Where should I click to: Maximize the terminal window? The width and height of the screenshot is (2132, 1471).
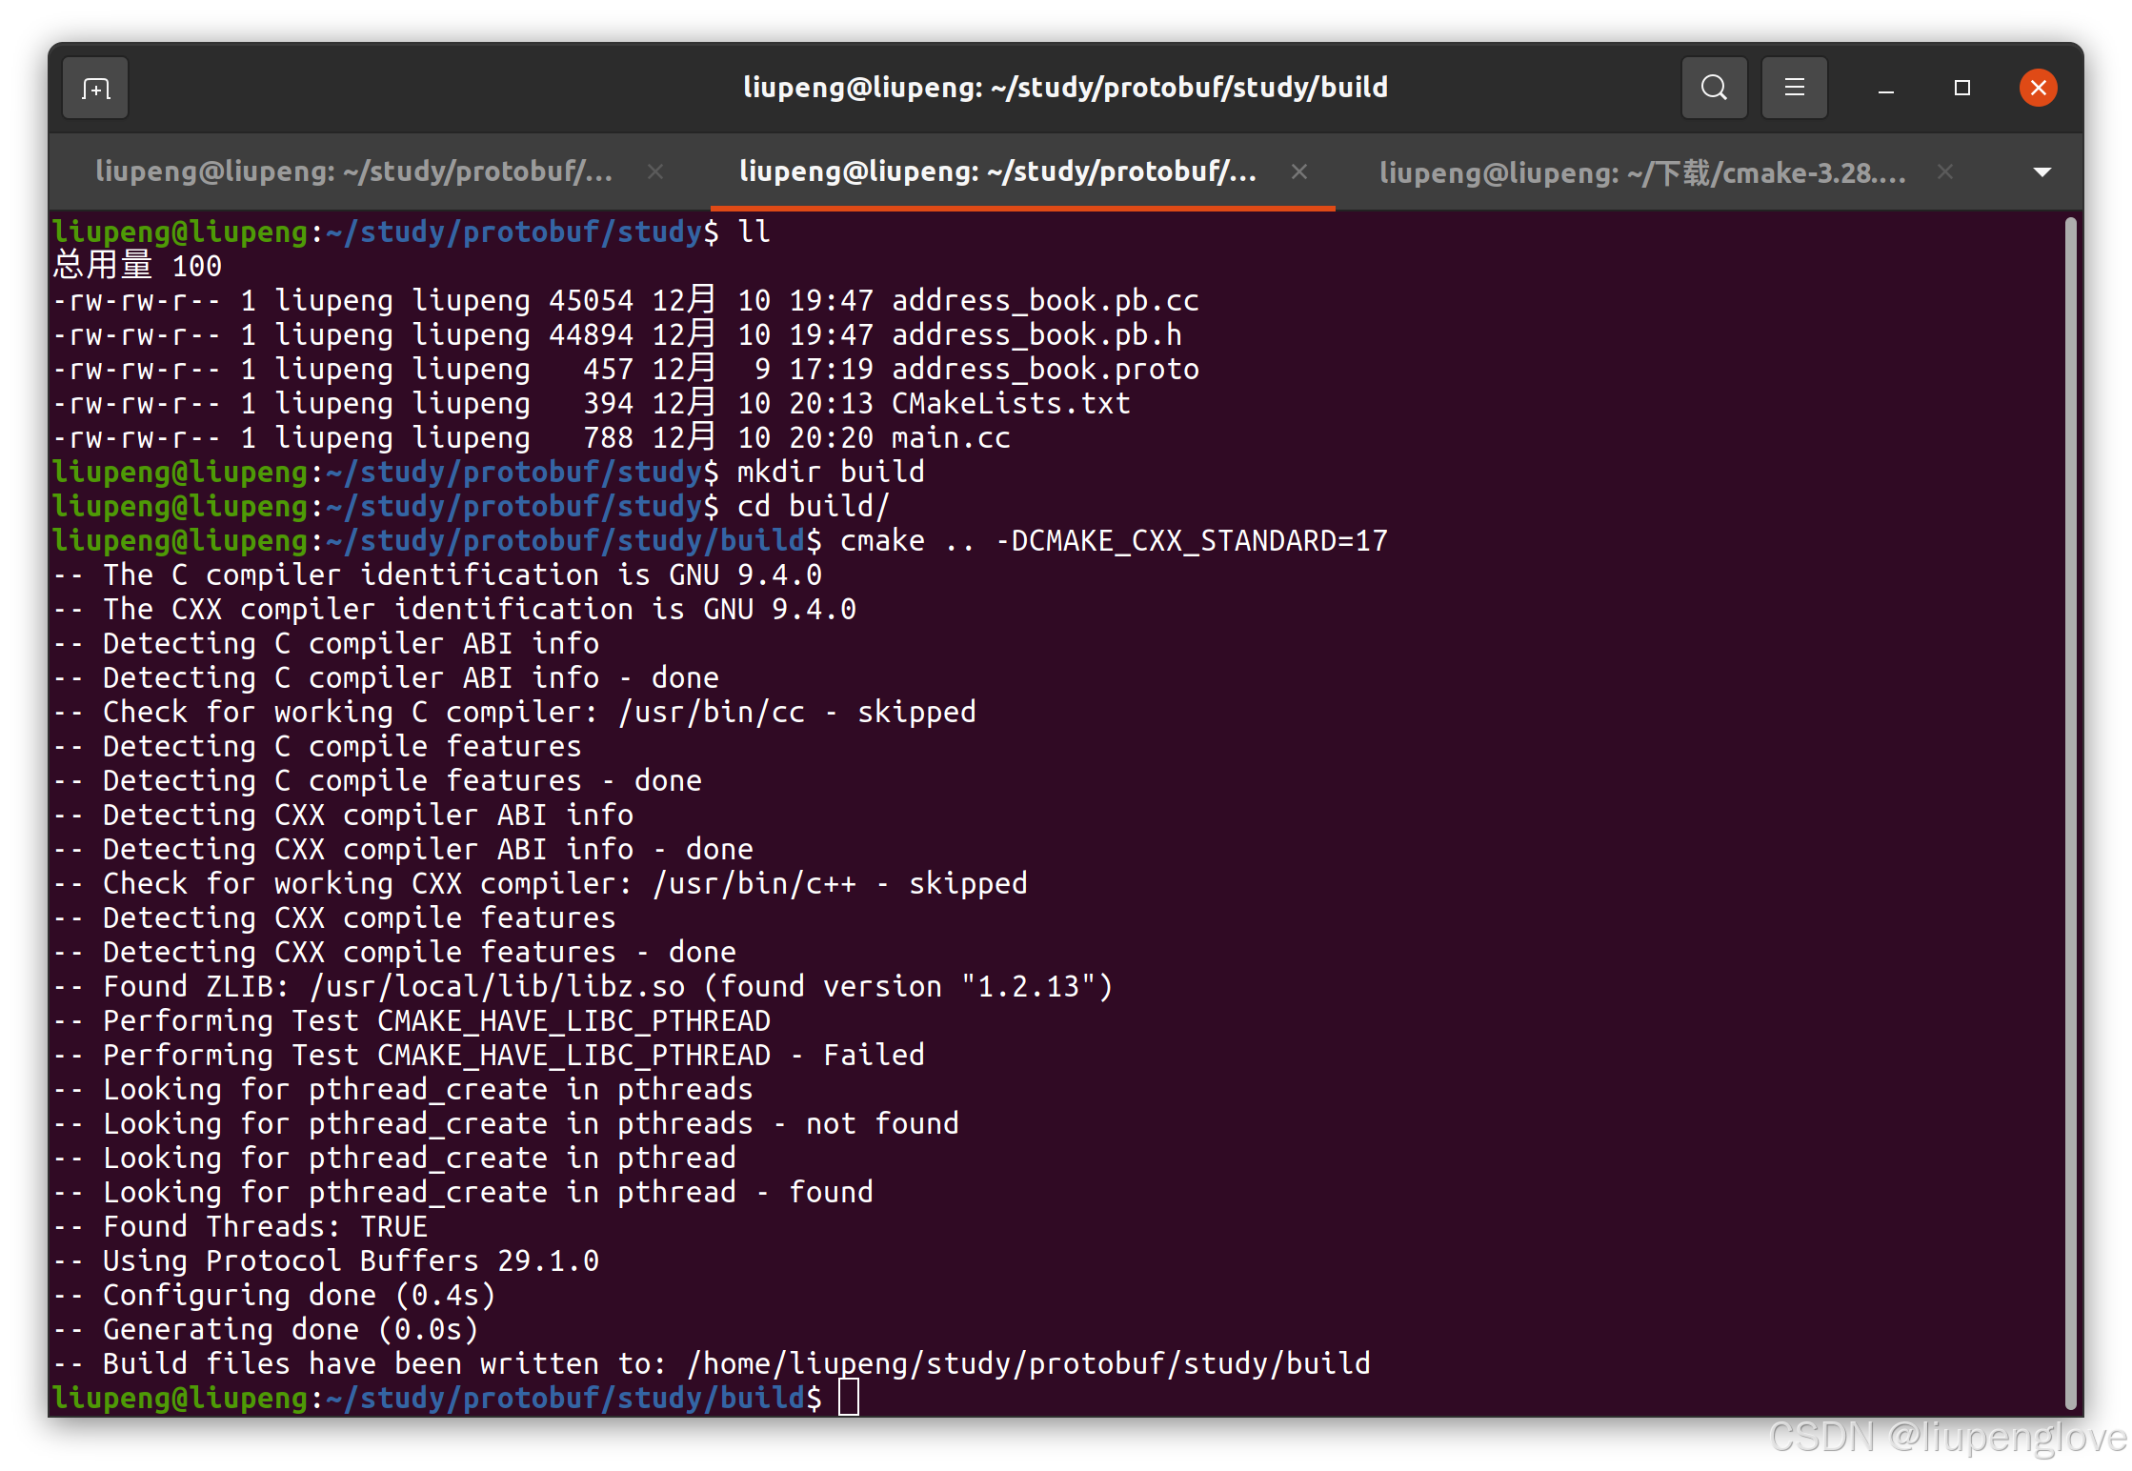pos(1961,89)
